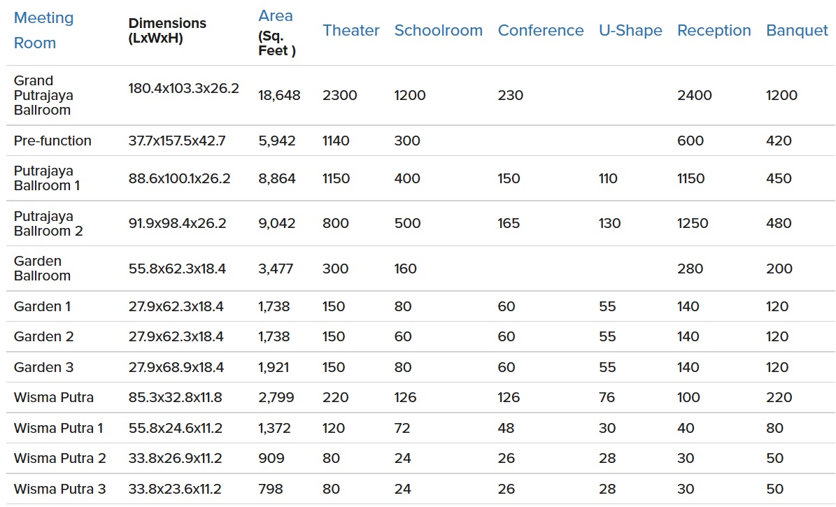The image size is (836, 507).
Task: Select the U-Shape column header
Action: click(630, 31)
